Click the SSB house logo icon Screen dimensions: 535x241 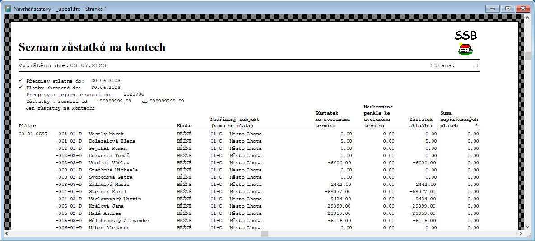tap(465, 49)
